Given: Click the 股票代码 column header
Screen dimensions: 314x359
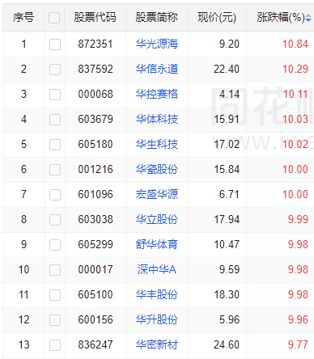Looking at the screenshot, I should pos(95,18).
